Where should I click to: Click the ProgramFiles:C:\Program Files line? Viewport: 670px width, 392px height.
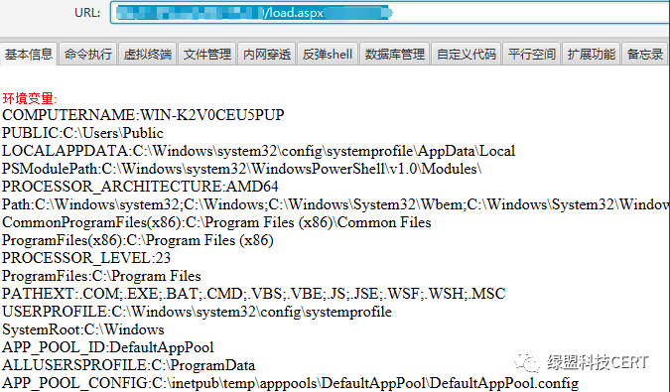[x=101, y=276]
